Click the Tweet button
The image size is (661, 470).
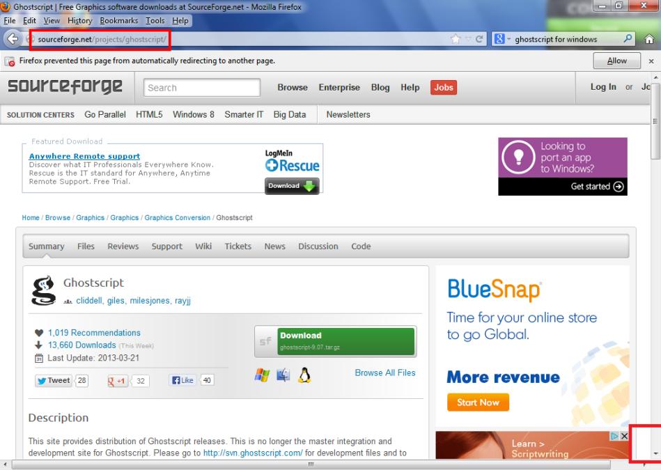(54, 381)
